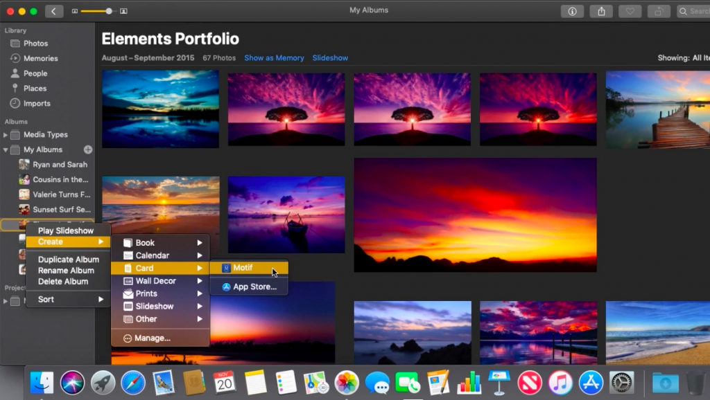The image size is (710, 400).
Task: Collapse the My Albums disclosure triangle
Action: (6, 149)
